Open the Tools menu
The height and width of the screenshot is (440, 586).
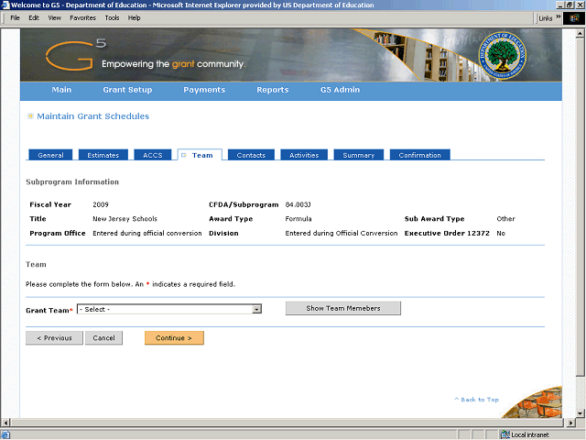click(x=112, y=17)
